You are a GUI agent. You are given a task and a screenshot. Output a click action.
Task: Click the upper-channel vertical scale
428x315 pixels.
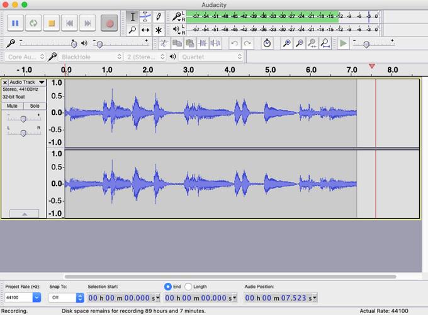56,113
